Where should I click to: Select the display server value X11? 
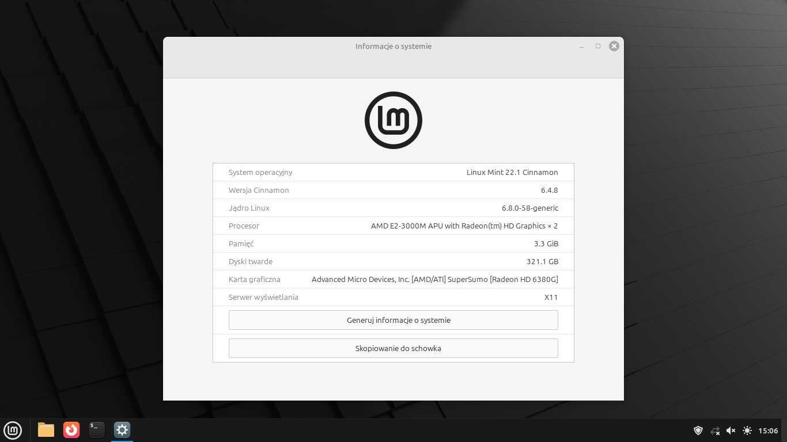pyautogui.click(x=551, y=297)
